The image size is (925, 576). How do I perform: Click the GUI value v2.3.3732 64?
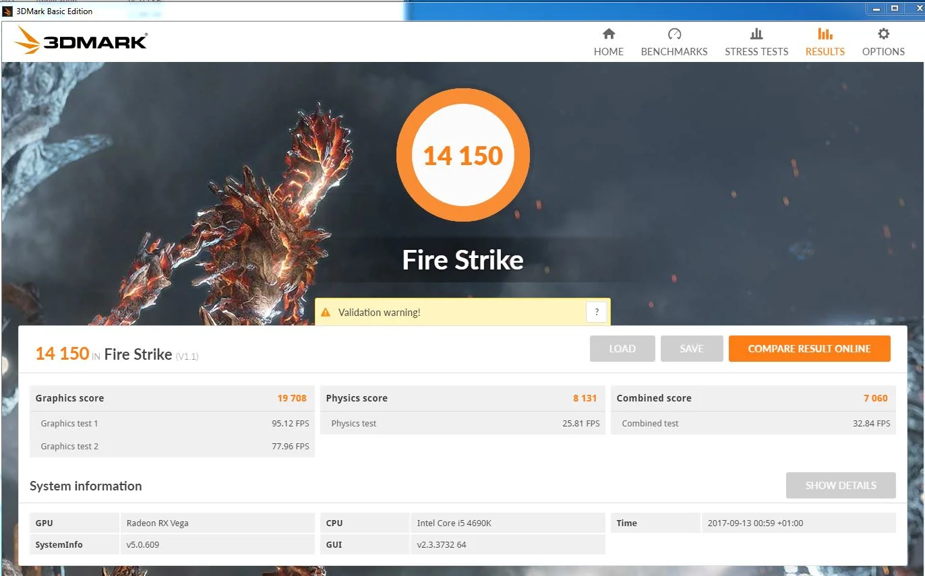tap(442, 545)
